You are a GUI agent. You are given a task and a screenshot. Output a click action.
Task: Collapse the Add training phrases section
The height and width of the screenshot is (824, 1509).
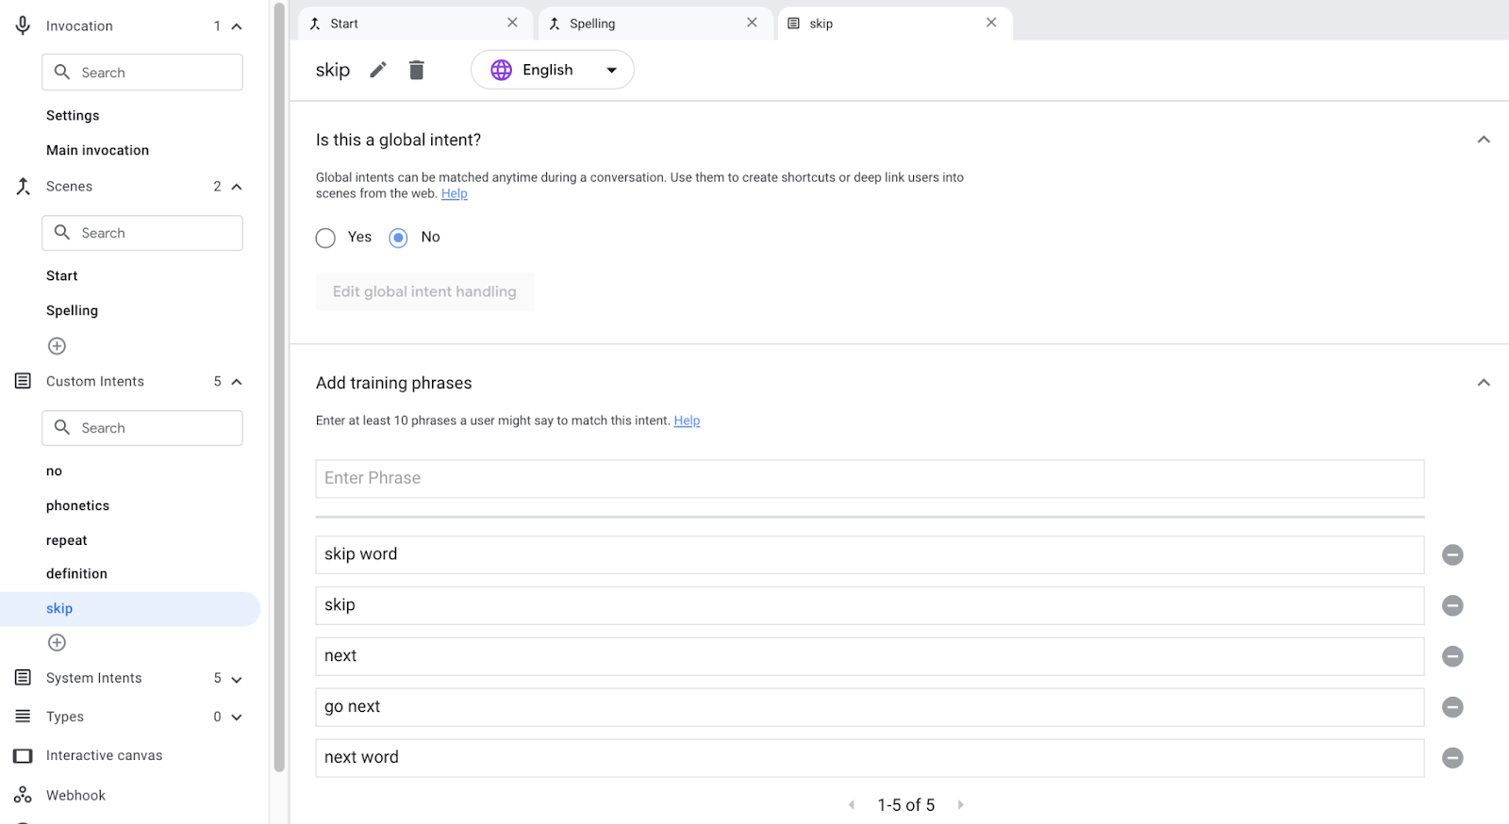1483,383
